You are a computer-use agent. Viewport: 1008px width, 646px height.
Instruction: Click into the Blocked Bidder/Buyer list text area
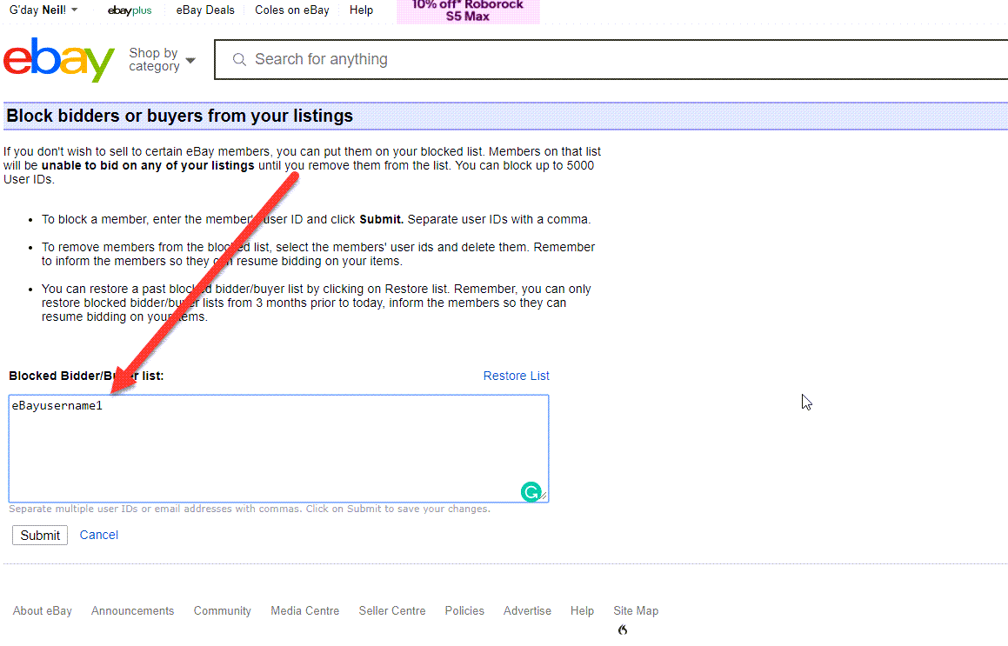(278, 449)
